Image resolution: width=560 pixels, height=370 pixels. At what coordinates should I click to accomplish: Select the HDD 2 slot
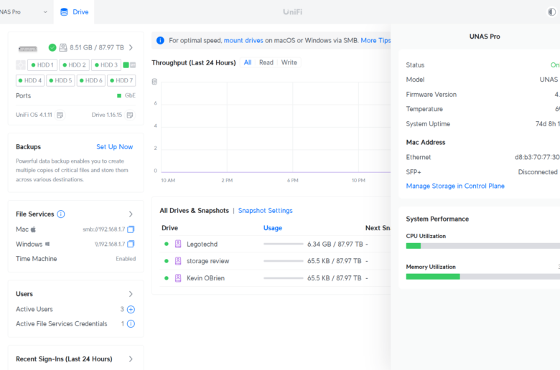coord(74,65)
